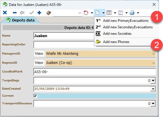This screenshot has height=117, width=163.
Task: Click the ManagersID label text
Action: point(11,54)
